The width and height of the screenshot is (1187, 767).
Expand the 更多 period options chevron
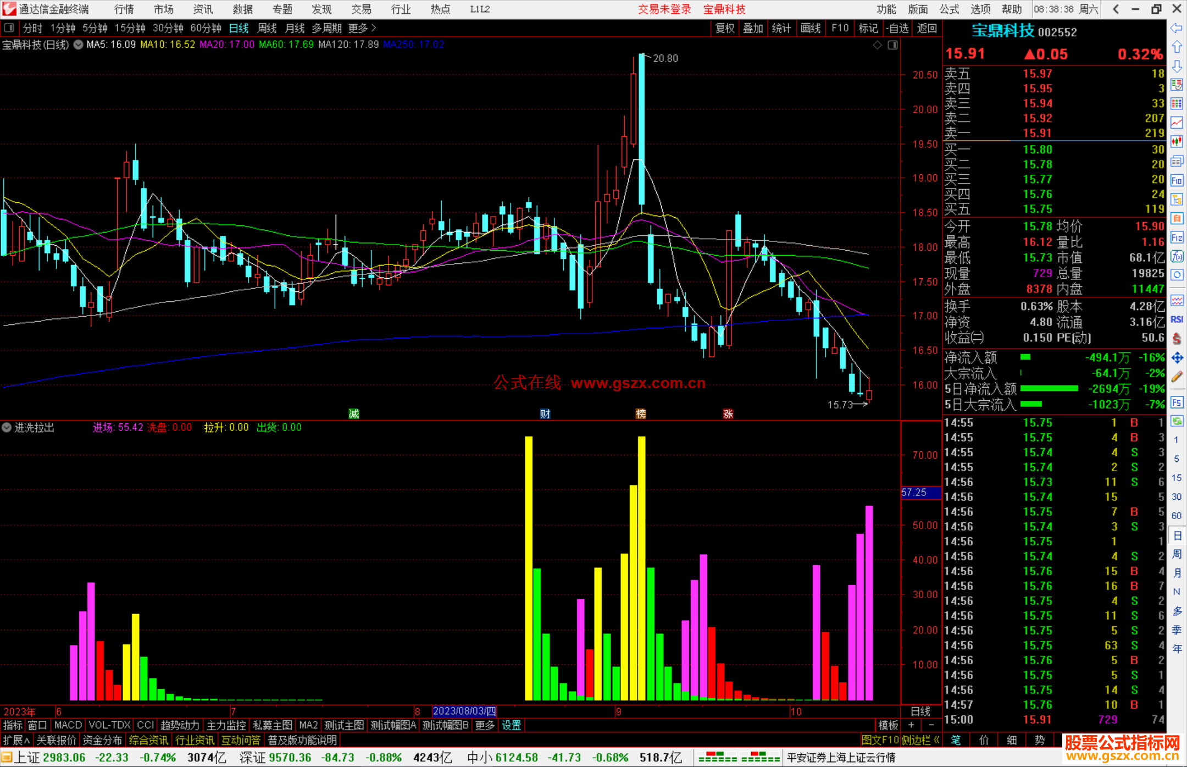pos(374,27)
